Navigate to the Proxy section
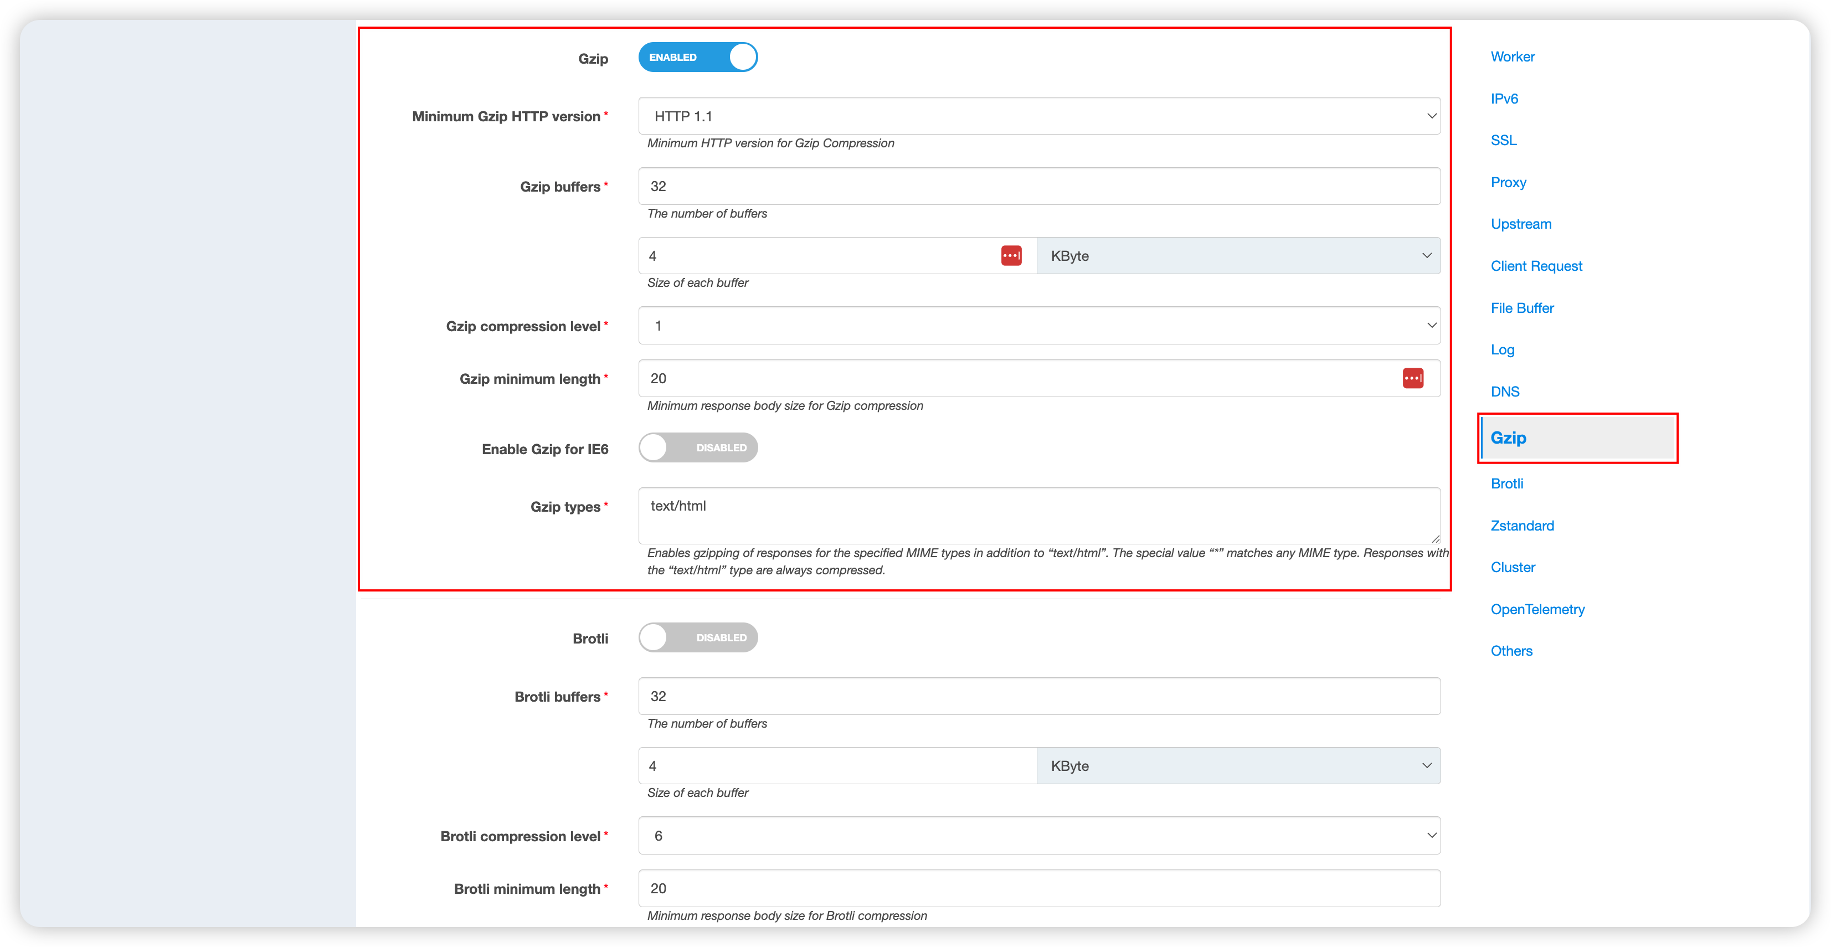The width and height of the screenshot is (1831, 947). (x=1508, y=183)
